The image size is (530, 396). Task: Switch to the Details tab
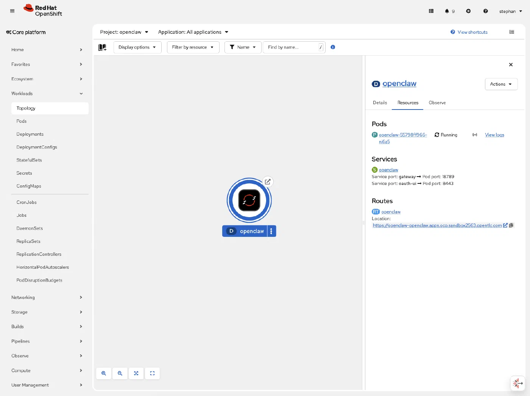380,103
